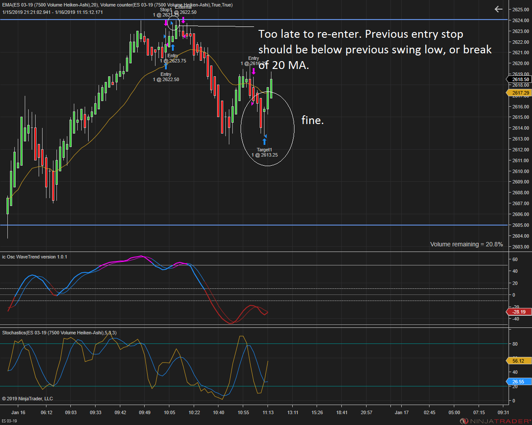
Task: Select the Entry 1 @ 2623.75 label
Action: point(172,58)
